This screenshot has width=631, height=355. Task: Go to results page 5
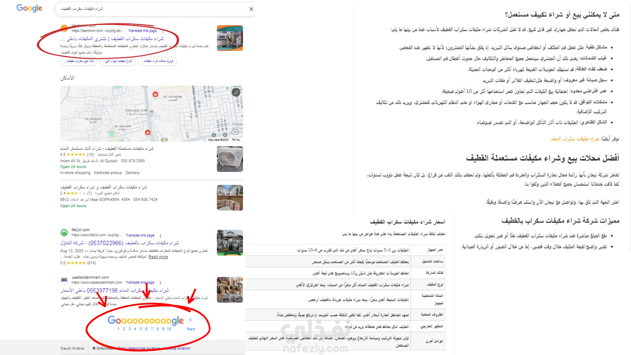tap(141, 329)
